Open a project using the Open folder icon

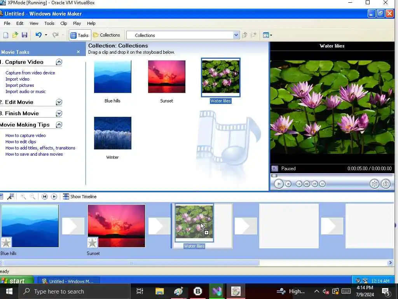pos(15,35)
